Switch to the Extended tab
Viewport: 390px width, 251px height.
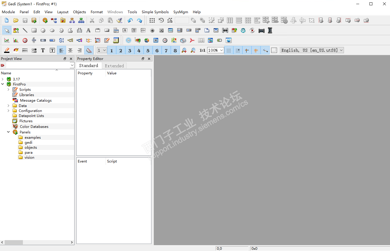(x=114, y=66)
